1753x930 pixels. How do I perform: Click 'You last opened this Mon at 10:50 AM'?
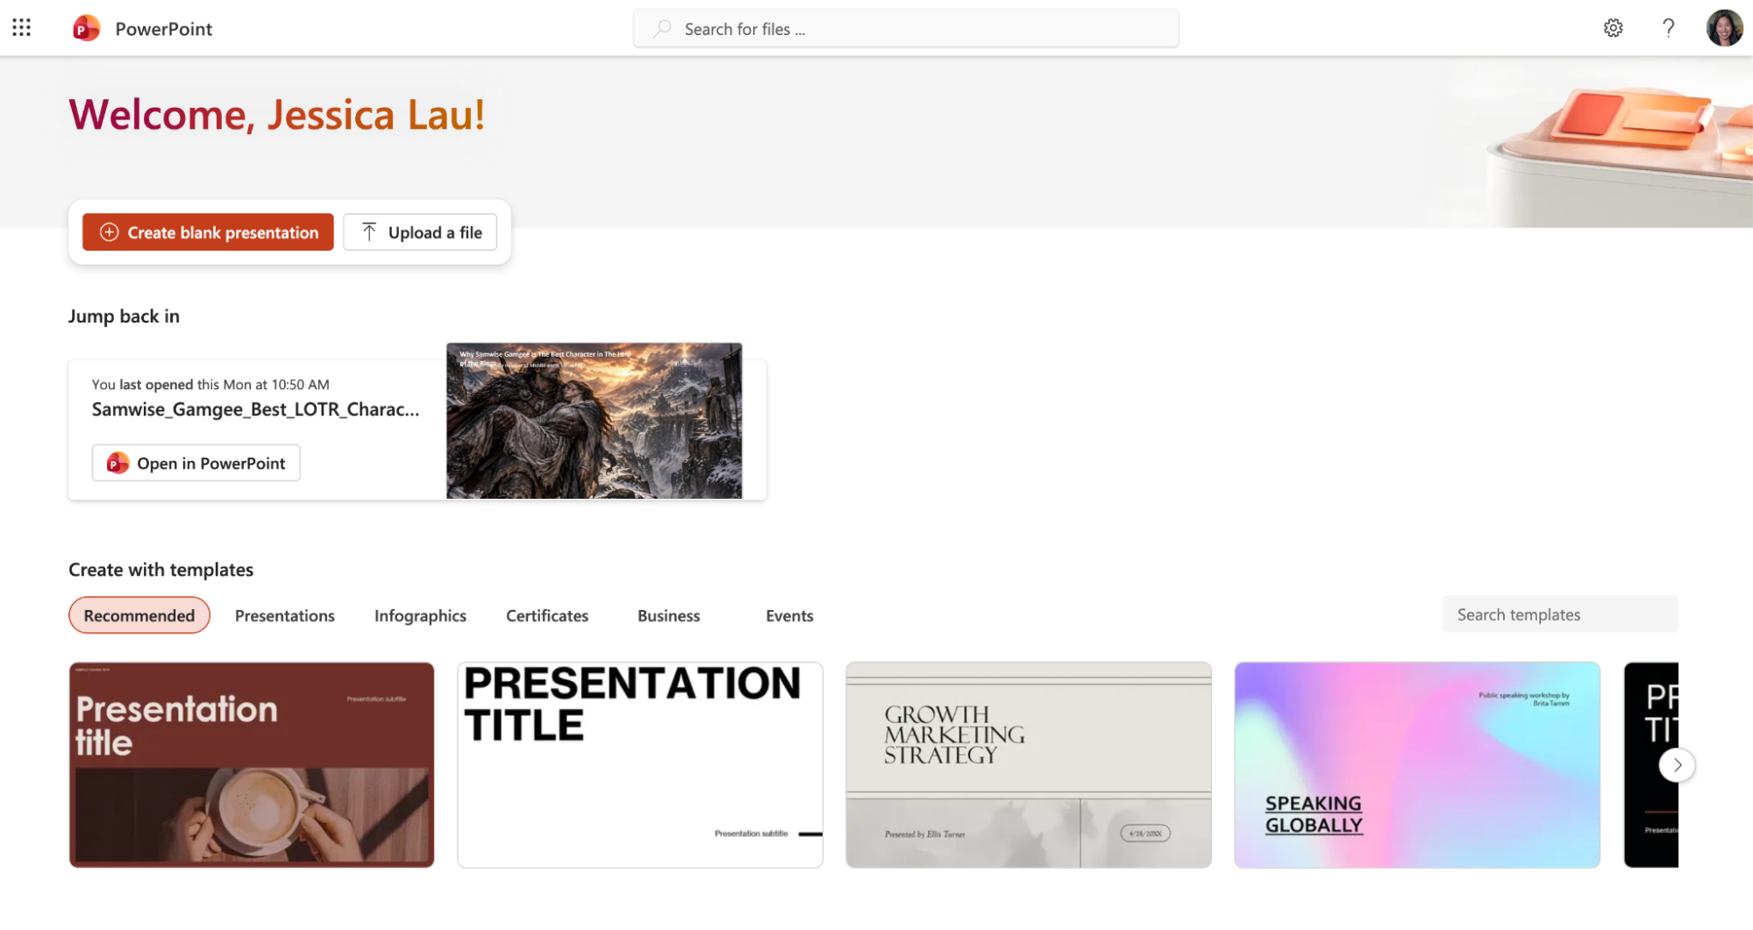pyautogui.click(x=210, y=384)
